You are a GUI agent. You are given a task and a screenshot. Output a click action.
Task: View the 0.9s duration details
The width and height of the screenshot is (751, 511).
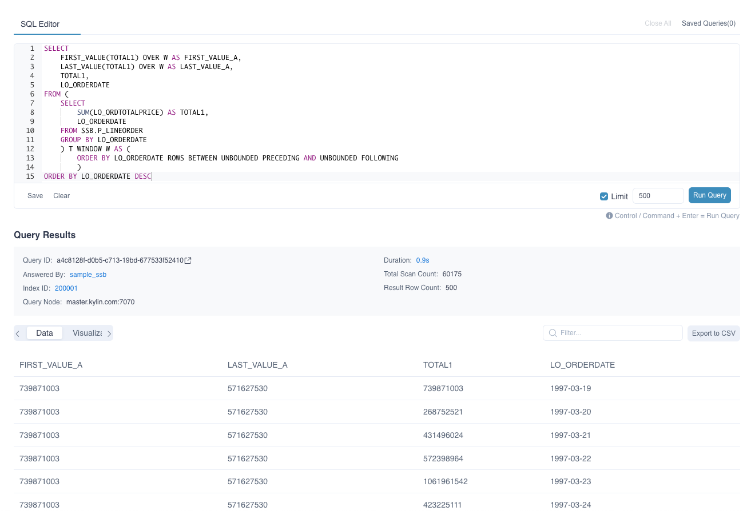coord(423,260)
